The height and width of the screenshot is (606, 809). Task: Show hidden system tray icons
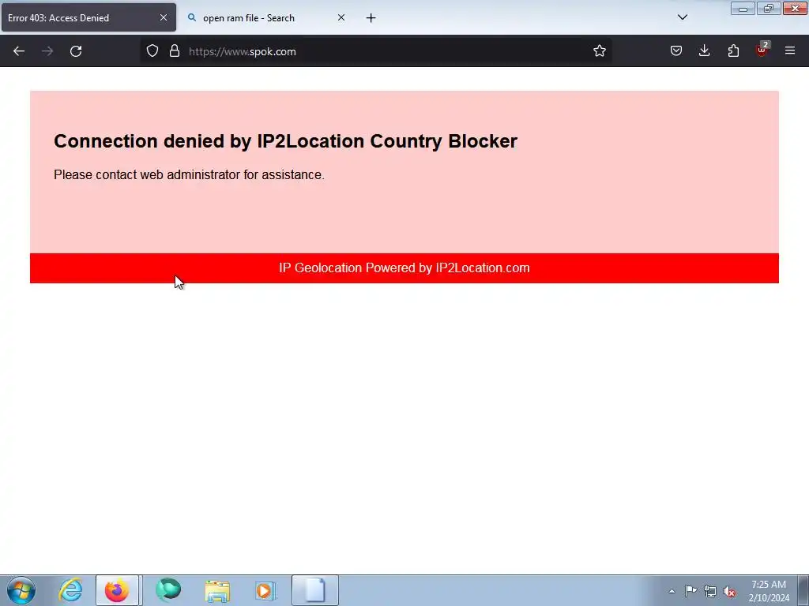(x=672, y=591)
